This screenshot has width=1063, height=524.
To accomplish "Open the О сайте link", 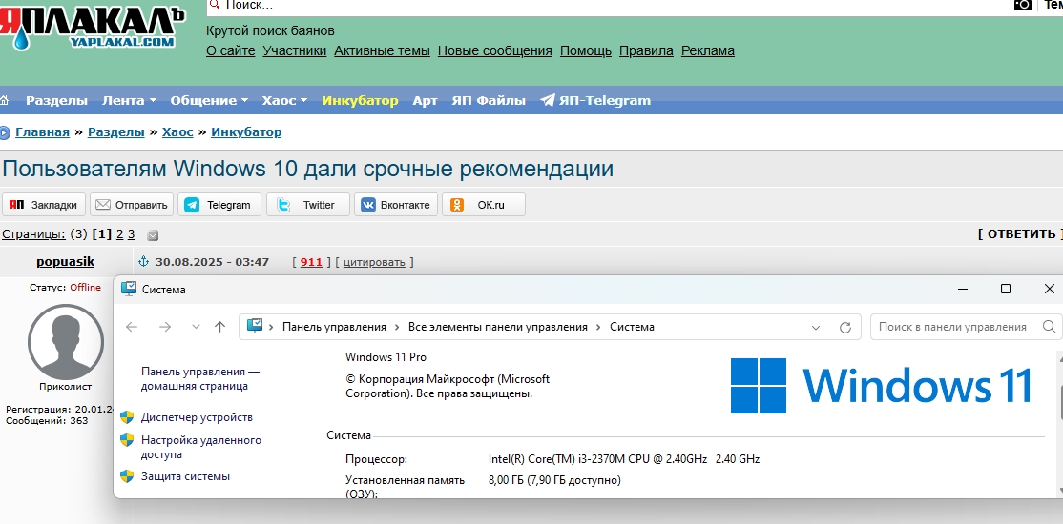I will tap(231, 50).
